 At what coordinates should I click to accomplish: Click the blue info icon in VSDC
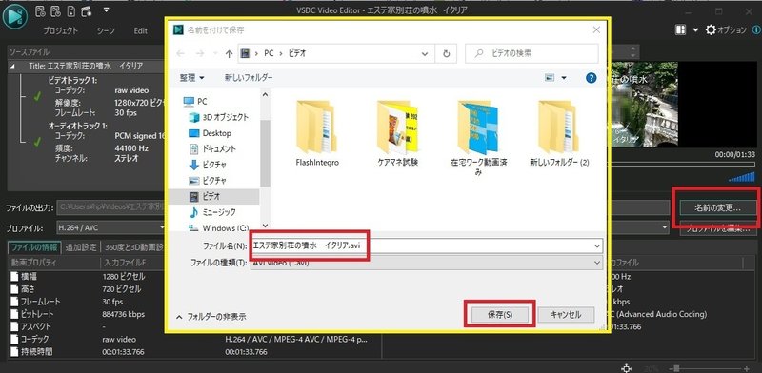coord(756,30)
